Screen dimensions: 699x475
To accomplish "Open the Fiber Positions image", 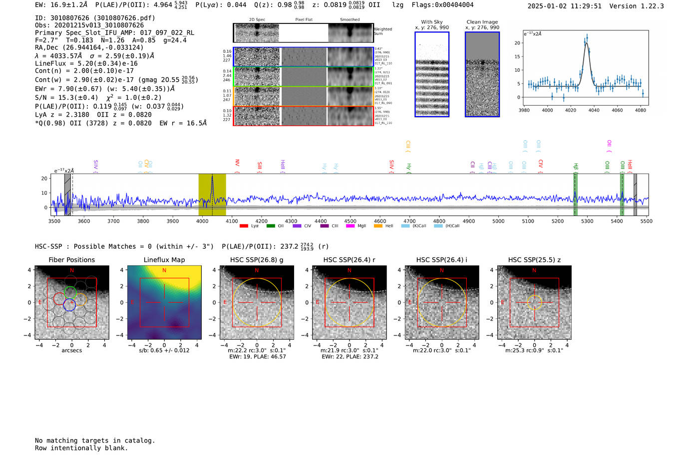I will pyautogui.click(x=72, y=303).
